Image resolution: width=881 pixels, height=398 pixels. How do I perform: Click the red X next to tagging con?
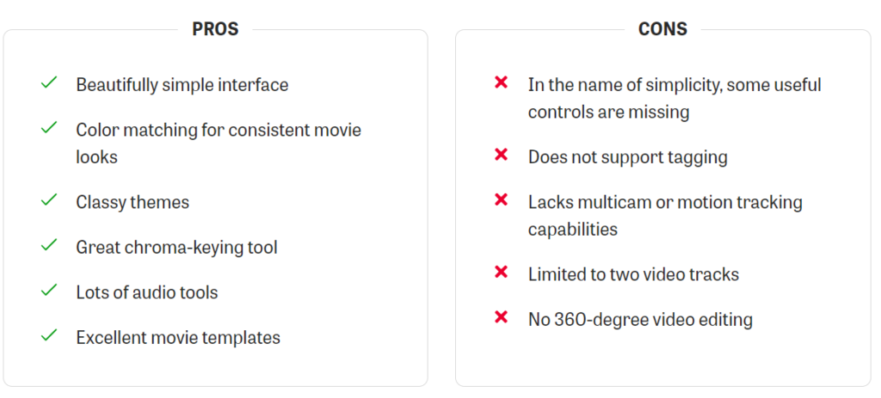tap(501, 155)
